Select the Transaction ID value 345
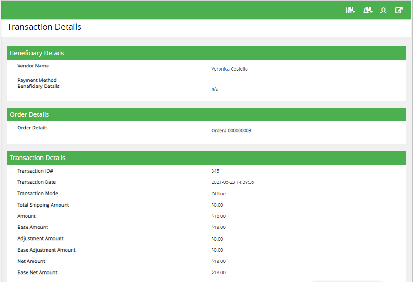This screenshot has height=282, width=413. coord(215,171)
